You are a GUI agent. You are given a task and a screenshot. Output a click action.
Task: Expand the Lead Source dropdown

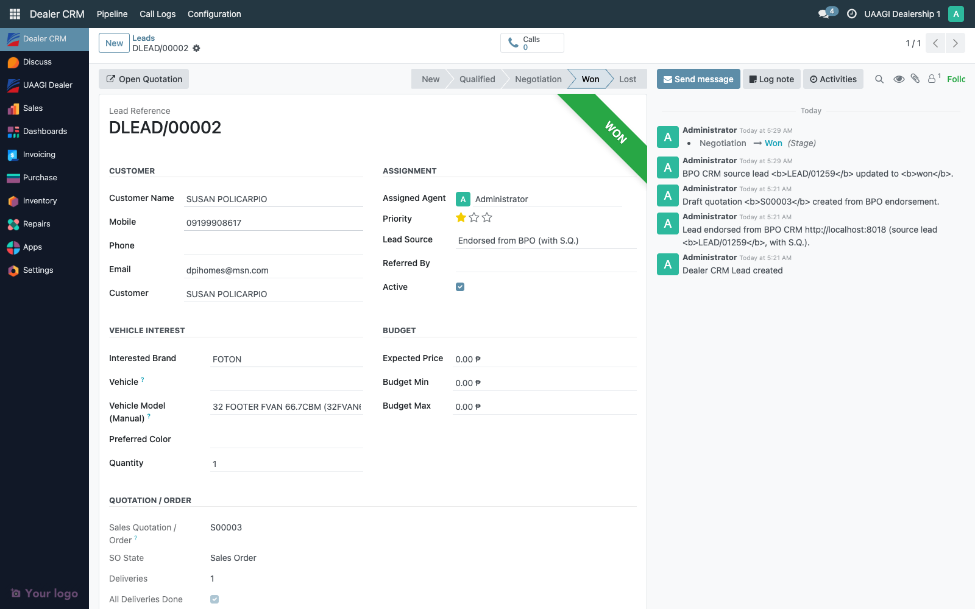pos(545,241)
